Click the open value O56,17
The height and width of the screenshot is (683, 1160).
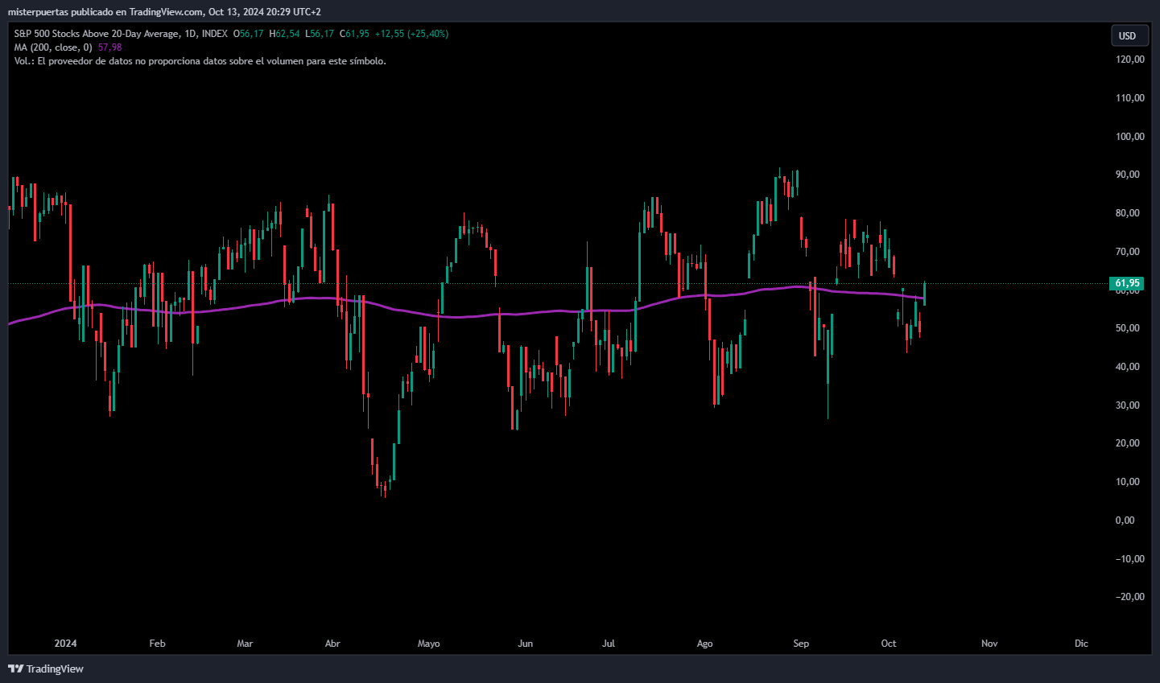click(x=248, y=34)
